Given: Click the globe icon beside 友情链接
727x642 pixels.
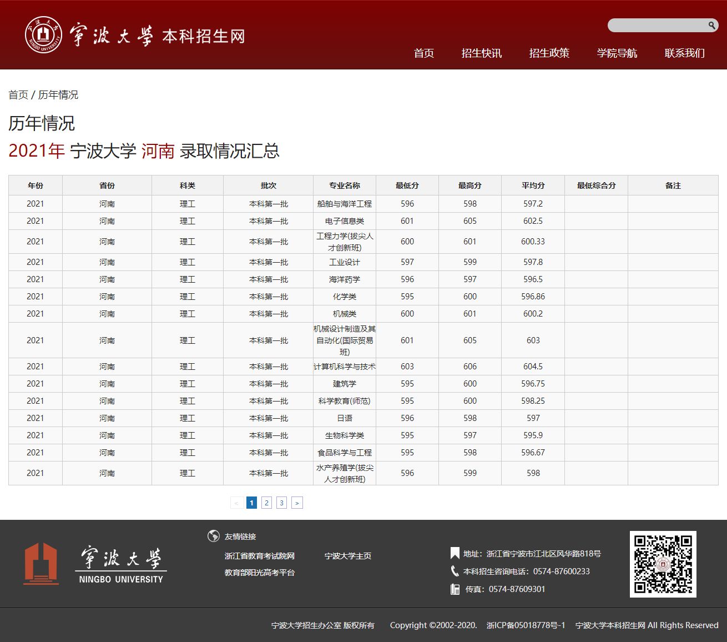Looking at the screenshot, I should point(214,536).
